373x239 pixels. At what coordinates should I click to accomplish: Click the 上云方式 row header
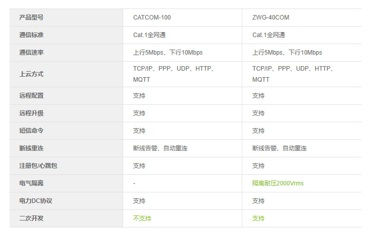pos(31,74)
